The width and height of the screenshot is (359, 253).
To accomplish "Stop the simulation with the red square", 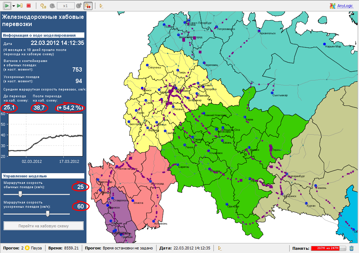I will point(28,5).
